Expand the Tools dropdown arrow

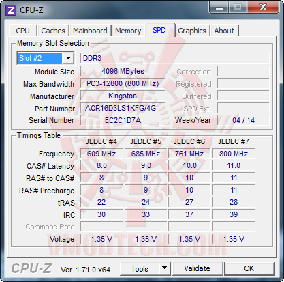pyautogui.click(x=165, y=269)
